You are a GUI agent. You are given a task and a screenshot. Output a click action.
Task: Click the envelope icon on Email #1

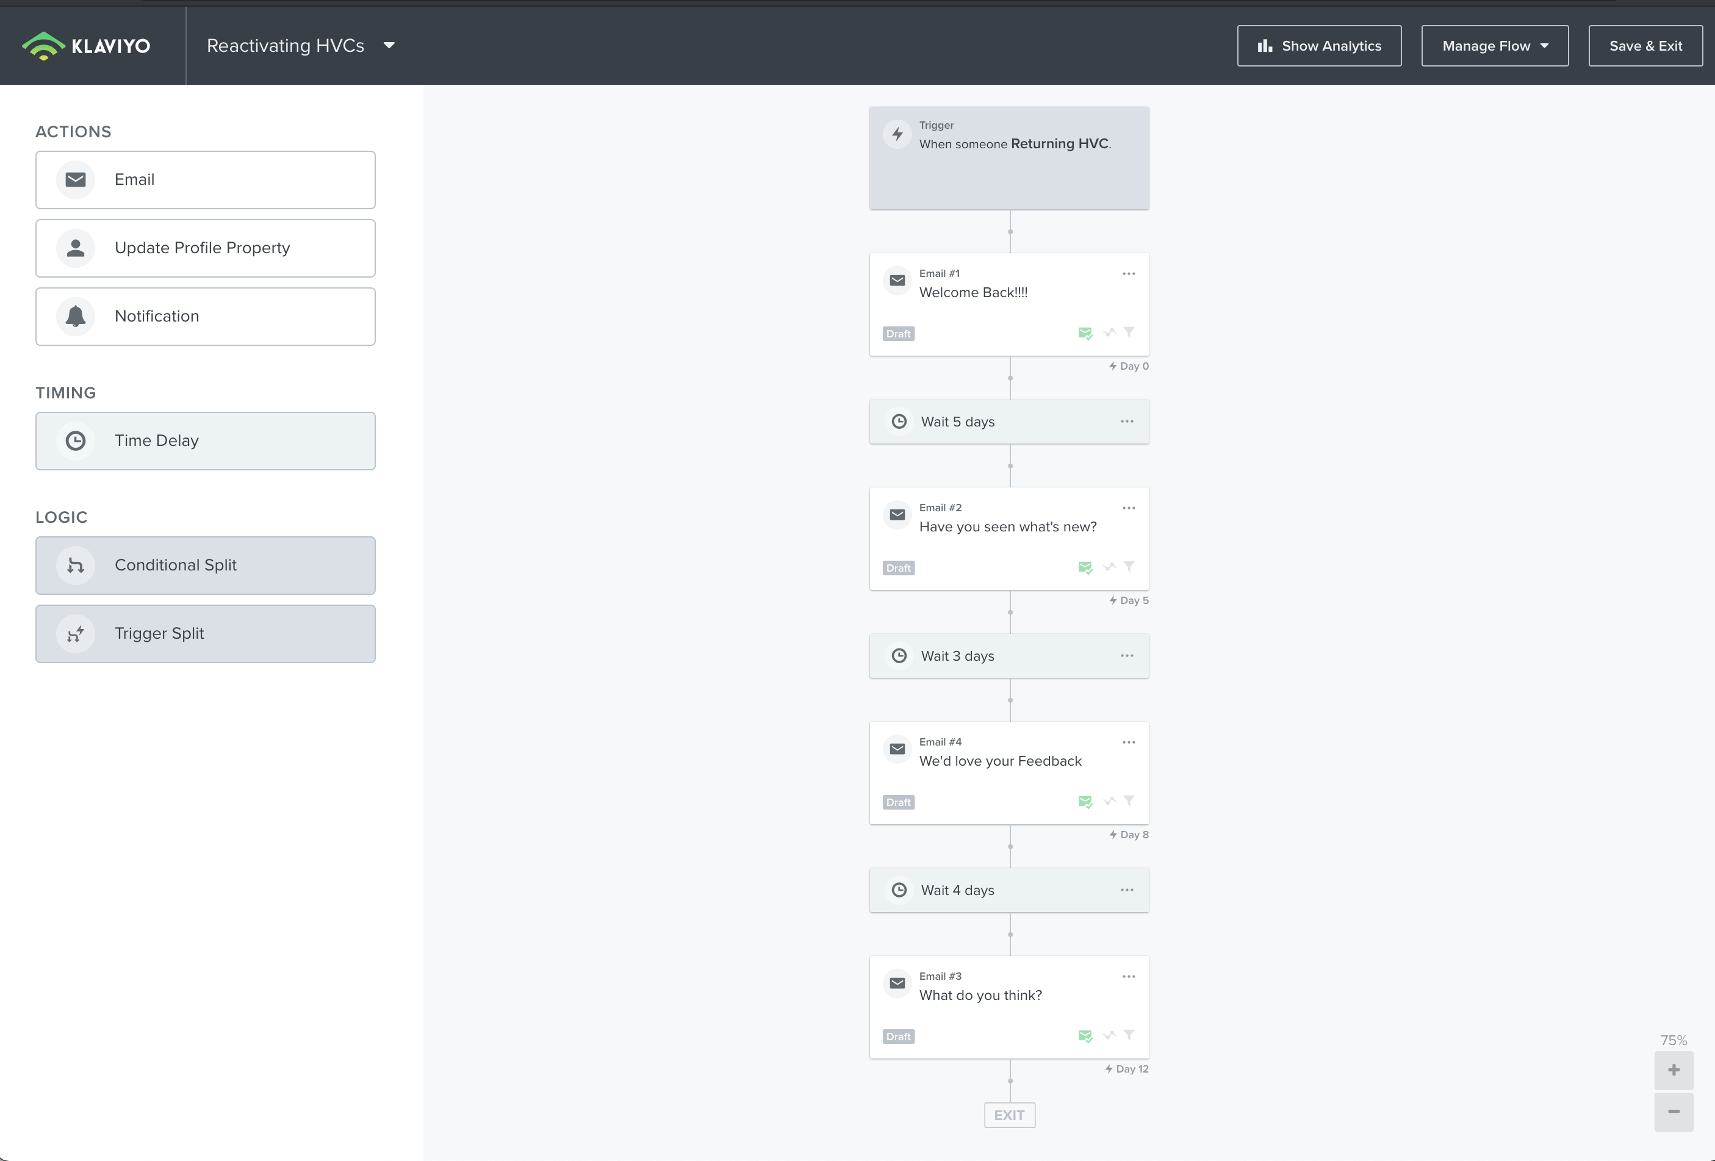coord(897,281)
